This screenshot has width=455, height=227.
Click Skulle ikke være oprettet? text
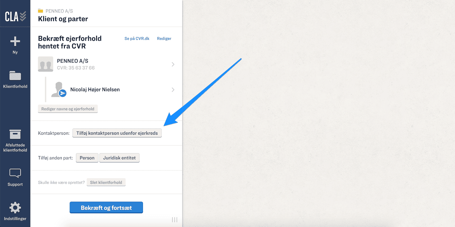[x=61, y=183]
